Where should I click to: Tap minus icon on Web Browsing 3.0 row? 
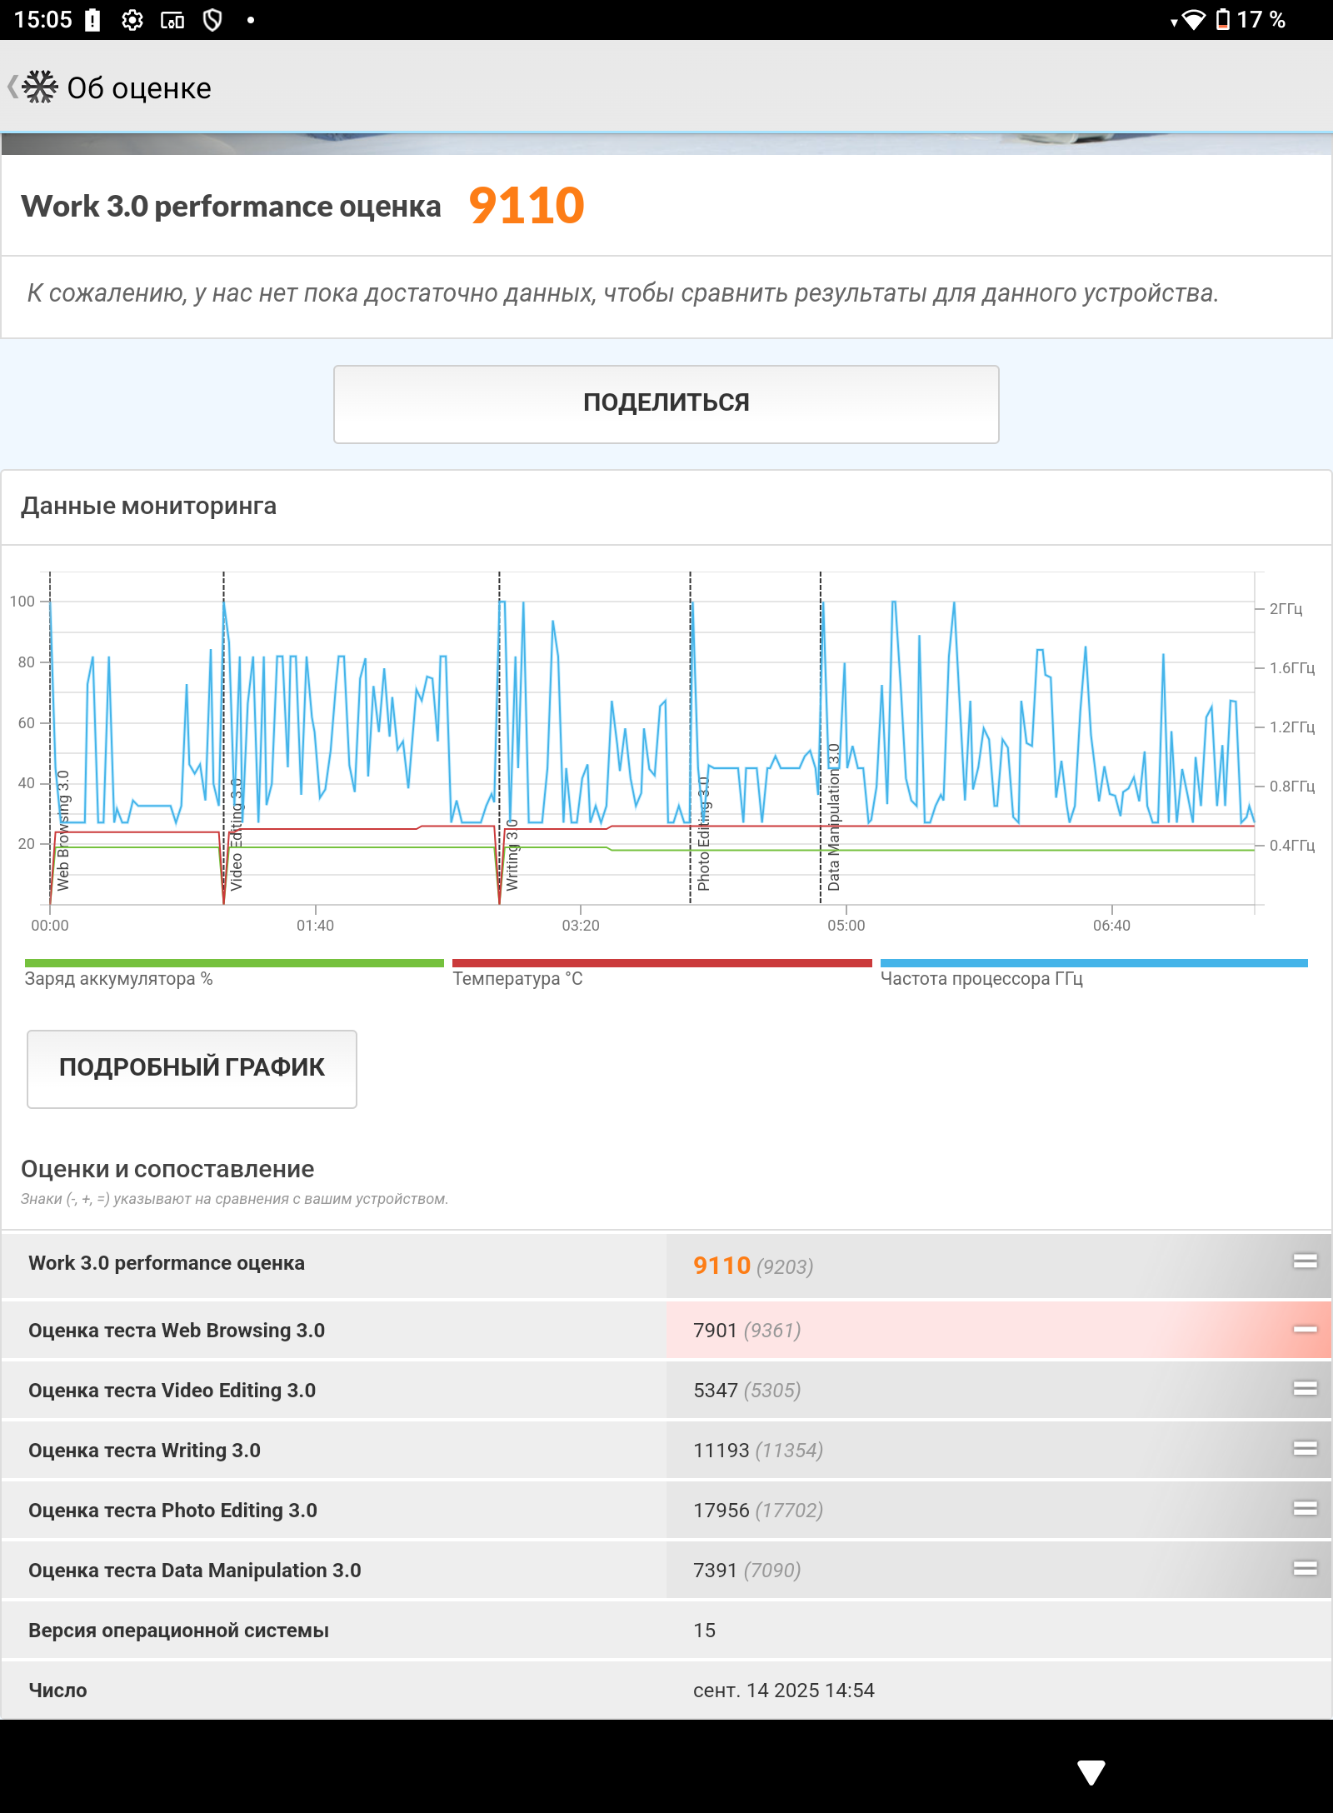point(1305,1329)
